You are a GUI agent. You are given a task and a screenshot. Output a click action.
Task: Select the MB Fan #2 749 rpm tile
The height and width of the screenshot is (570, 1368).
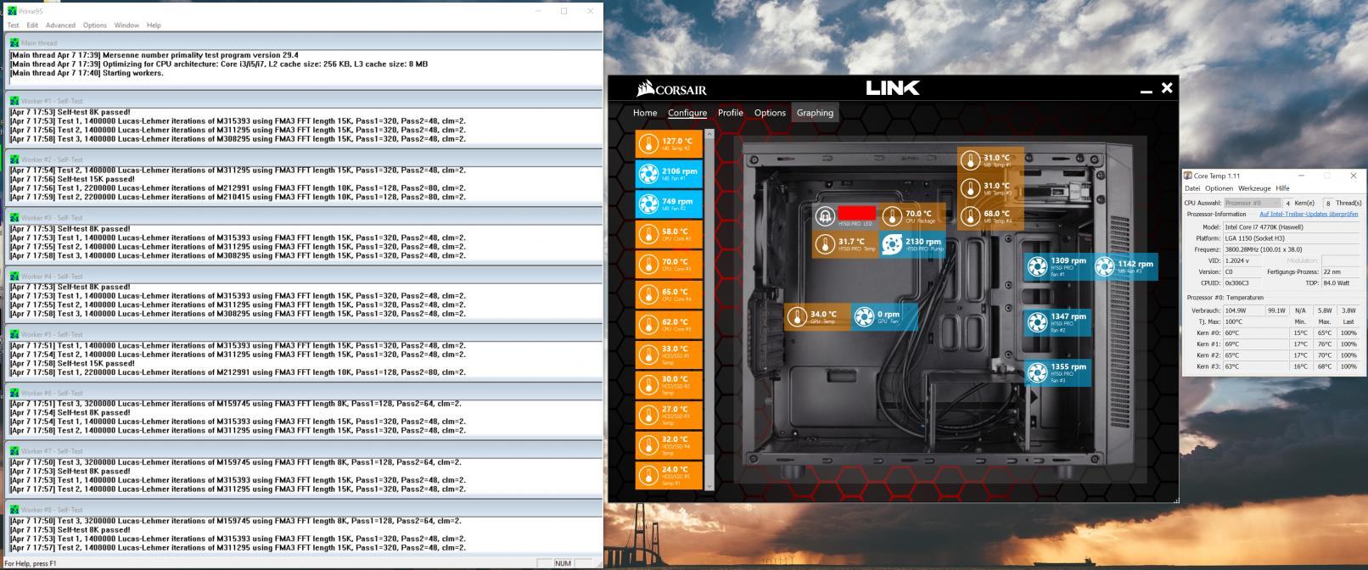tap(669, 204)
